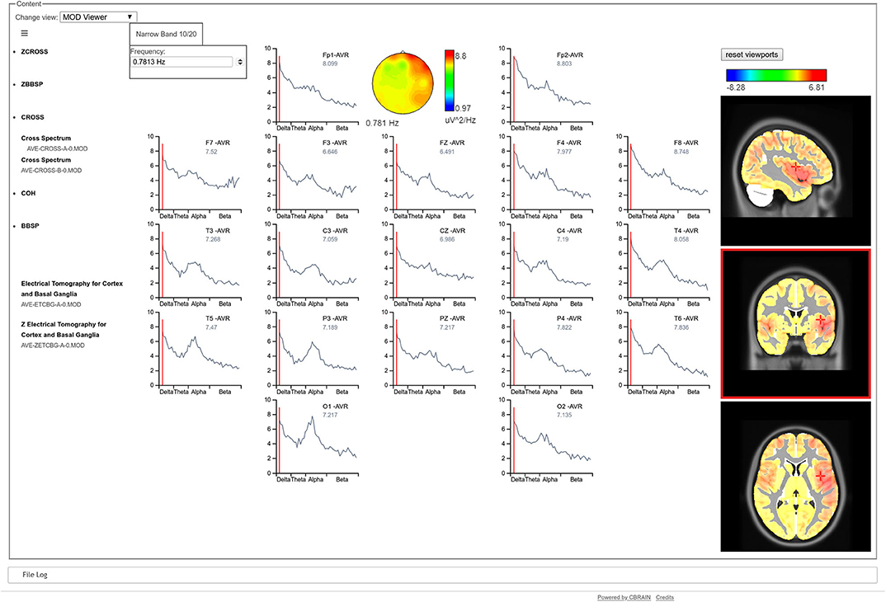Click the Frequency stepper arrows
The height and width of the screenshot is (602, 886).
[x=240, y=62]
